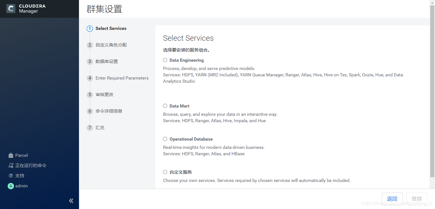The height and width of the screenshot is (209, 435).
Task: Open the admin user avatar
Action: tap(11, 186)
